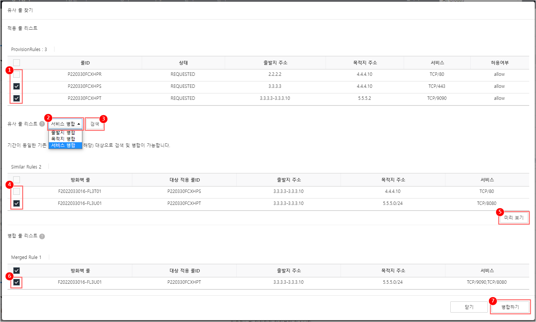Click the 방화벽 룰 header in Merged Rule table
536x322 pixels.
(x=80, y=271)
